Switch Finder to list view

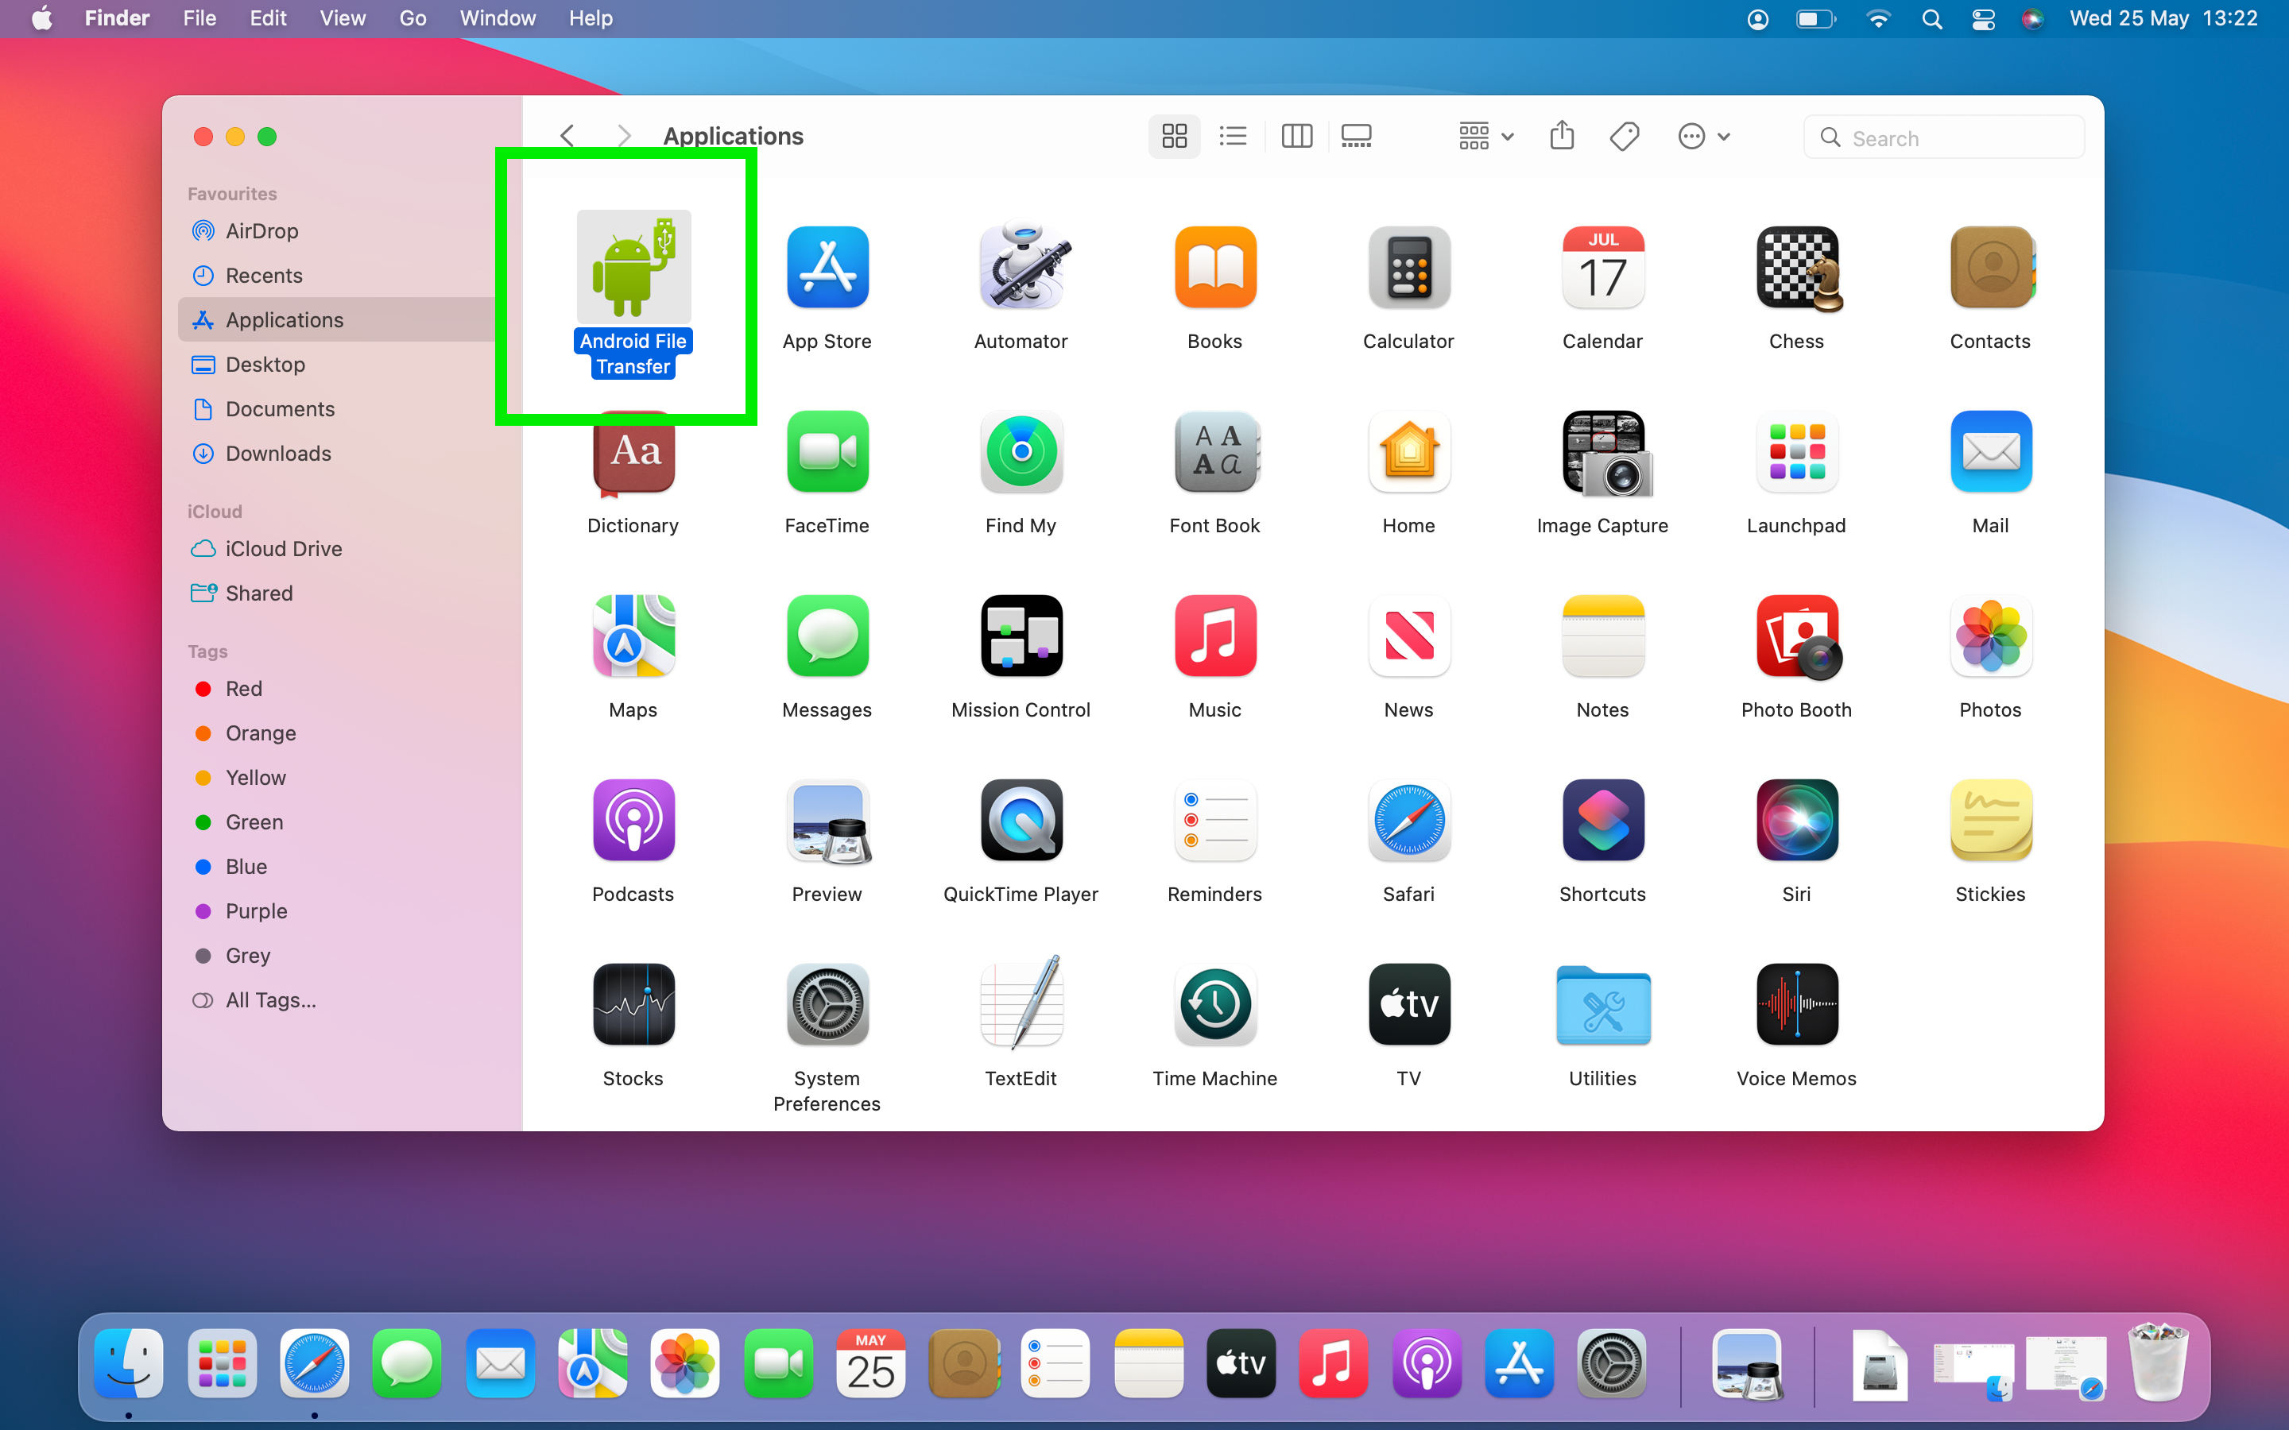pos(1233,137)
